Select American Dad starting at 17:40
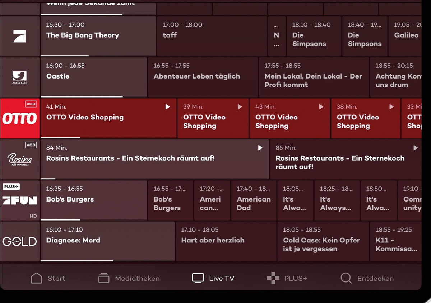 coord(254,200)
